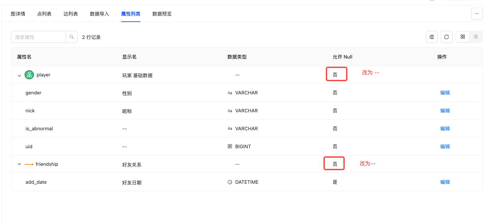This screenshot has height=224, width=485.
Task: Click the BIGINT type icon
Action: pos(230,147)
